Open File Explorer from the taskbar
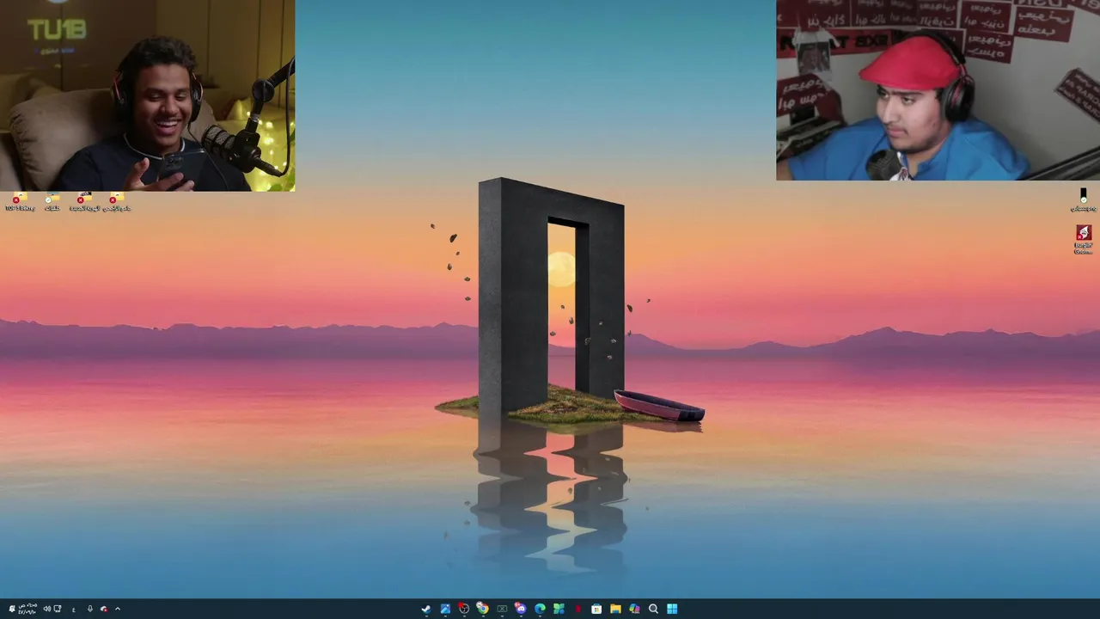Viewport: 1100px width, 619px height. click(x=615, y=609)
